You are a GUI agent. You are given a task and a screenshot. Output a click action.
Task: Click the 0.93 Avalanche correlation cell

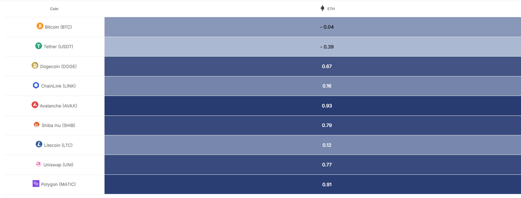pos(327,106)
